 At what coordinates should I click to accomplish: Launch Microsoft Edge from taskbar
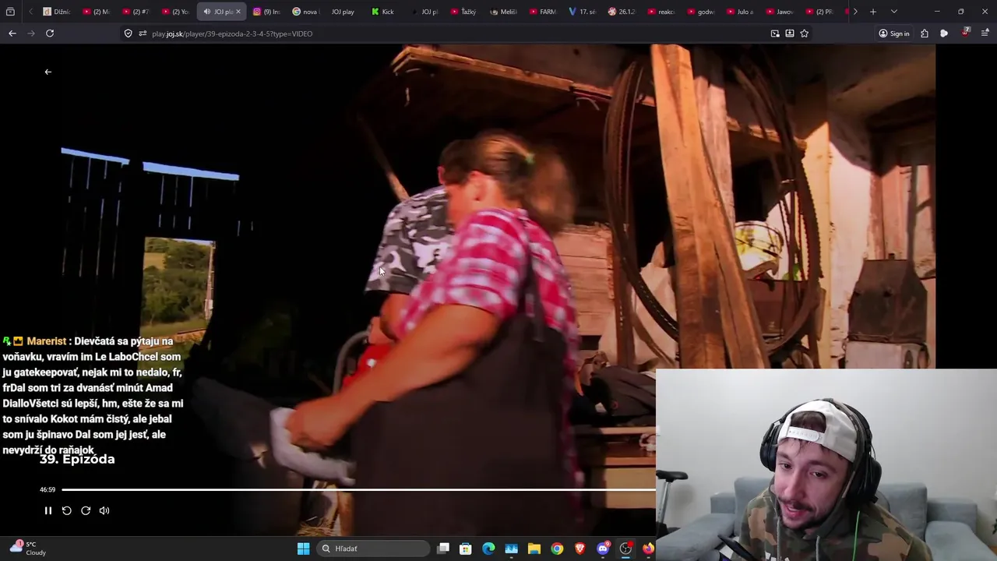488,549
